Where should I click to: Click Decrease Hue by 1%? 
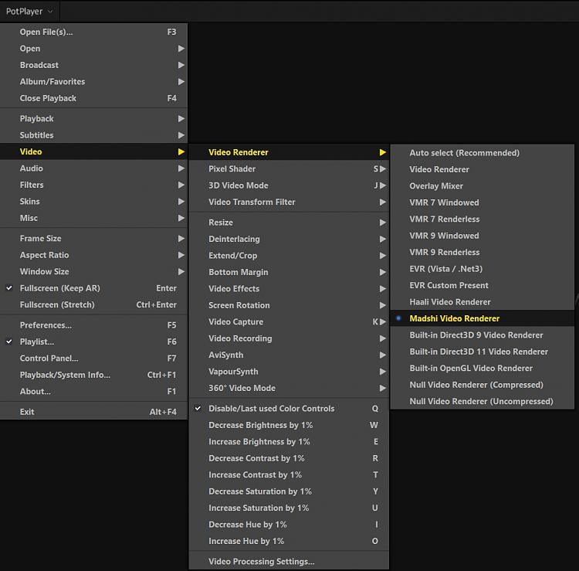[289, 525]
